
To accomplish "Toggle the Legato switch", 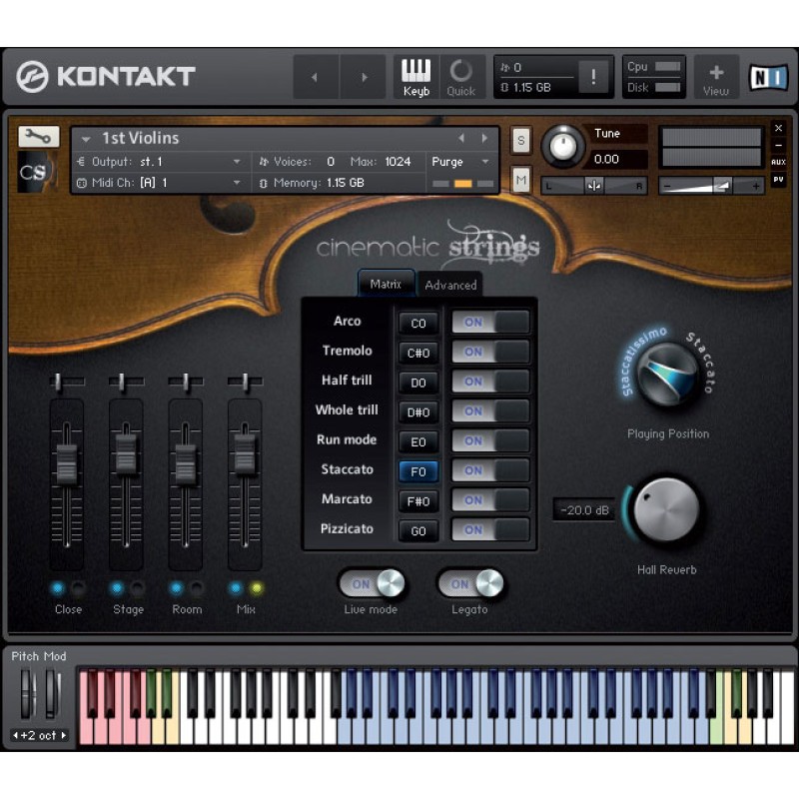I will pyautogui.click(x=469, y=583).
